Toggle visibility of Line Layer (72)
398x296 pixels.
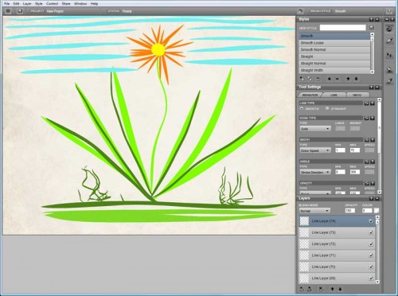(371, 243)
